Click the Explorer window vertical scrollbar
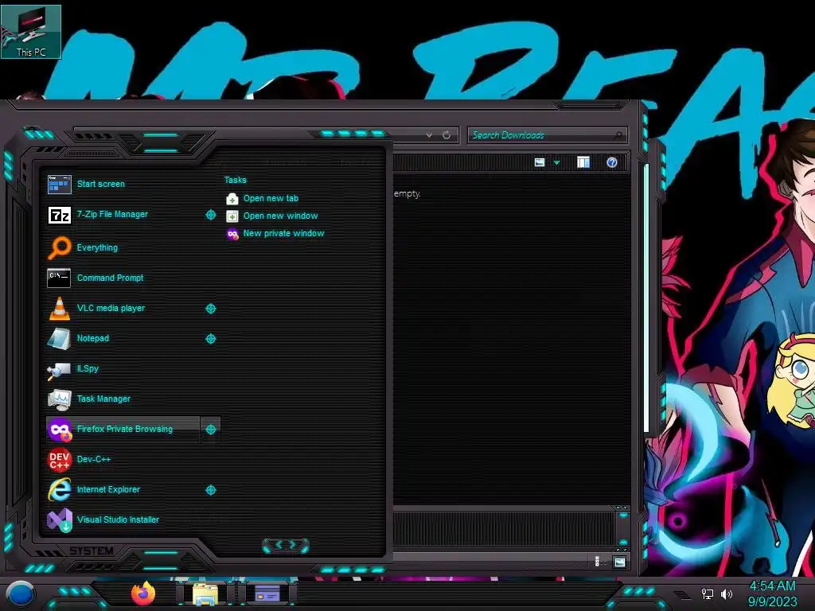This screenshot has height=611, width=815. pyautogui.click(x=646, y=298)
